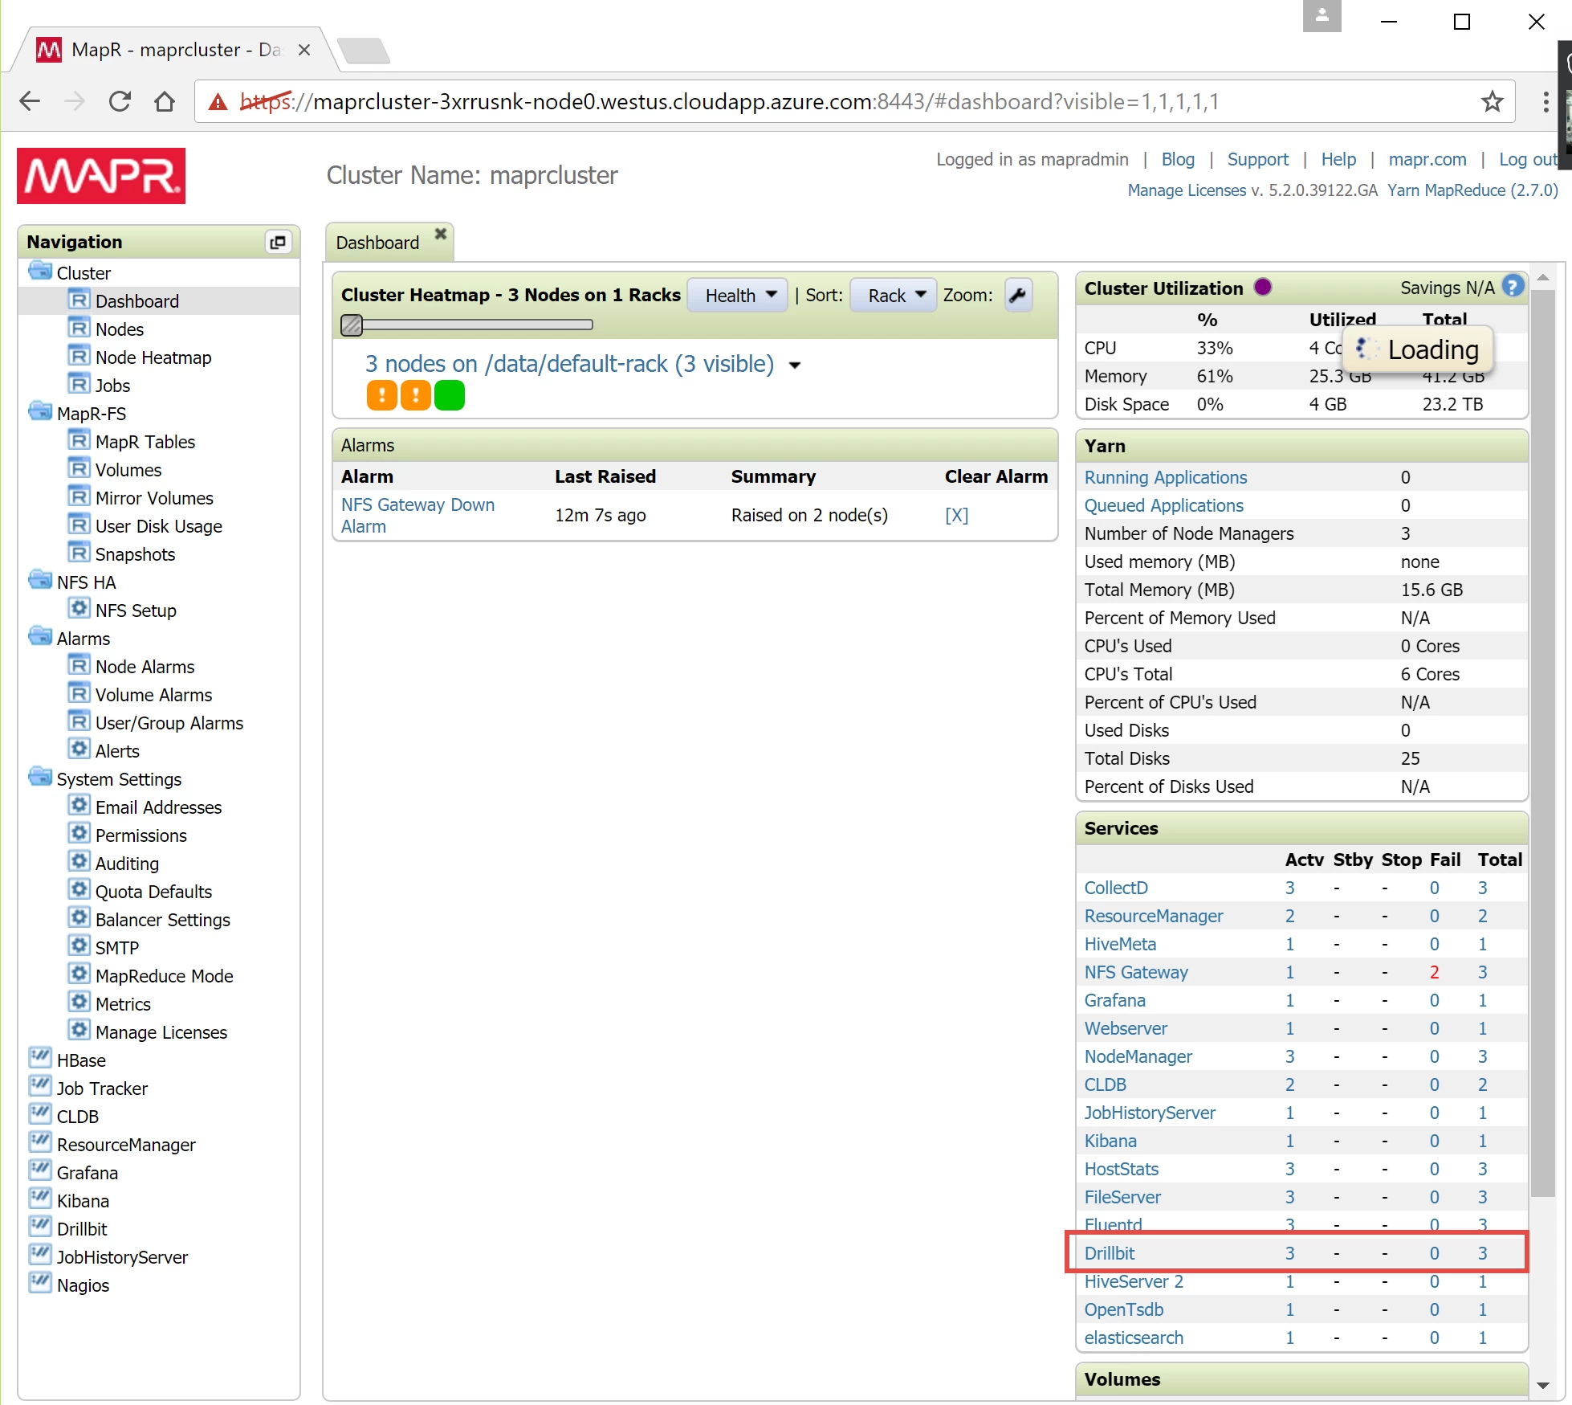Open Alerts settings in Navigation

117,751
